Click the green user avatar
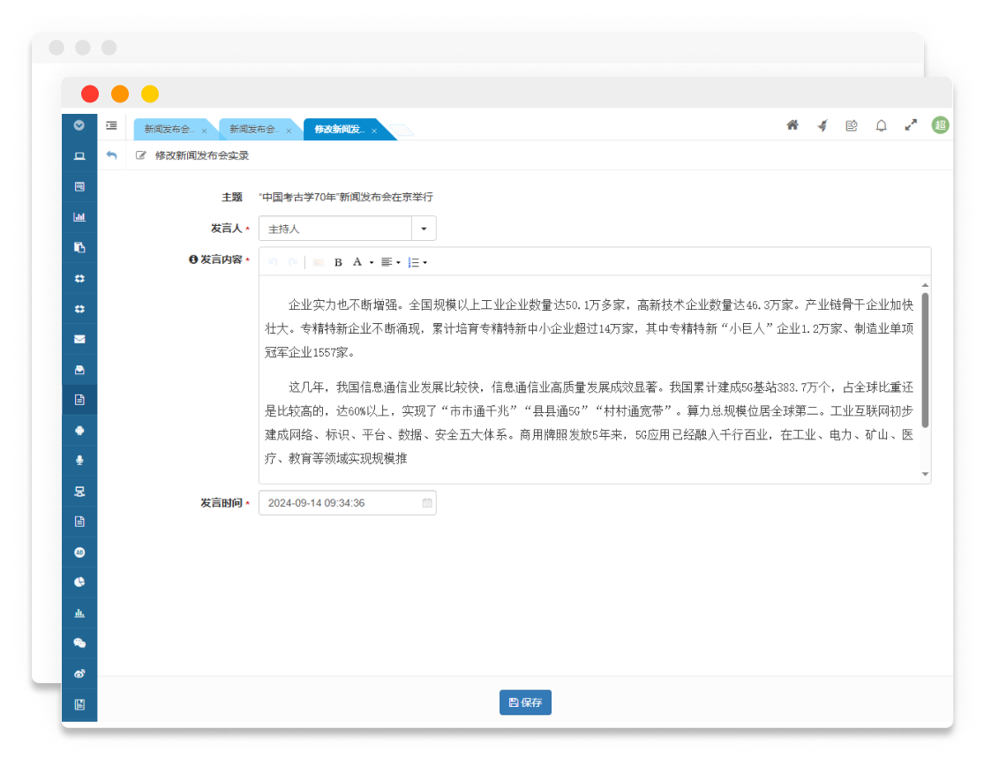The image size is (984, 759). coord(940,125)
